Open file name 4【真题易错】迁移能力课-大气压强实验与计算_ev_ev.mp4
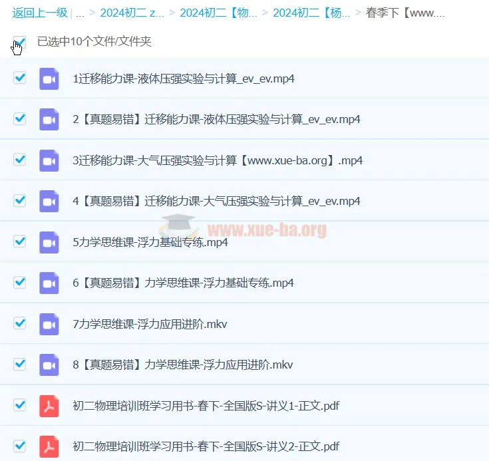 point(216,201)
